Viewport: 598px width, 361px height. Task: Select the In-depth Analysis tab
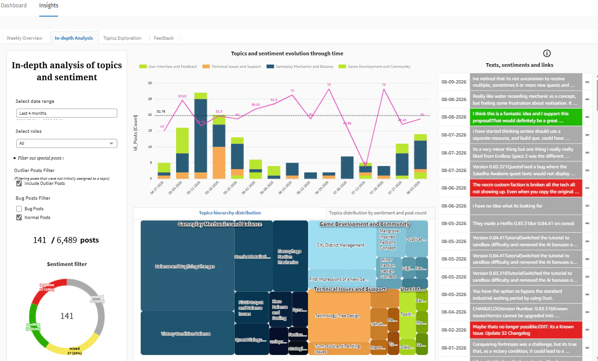click(74, 38)
